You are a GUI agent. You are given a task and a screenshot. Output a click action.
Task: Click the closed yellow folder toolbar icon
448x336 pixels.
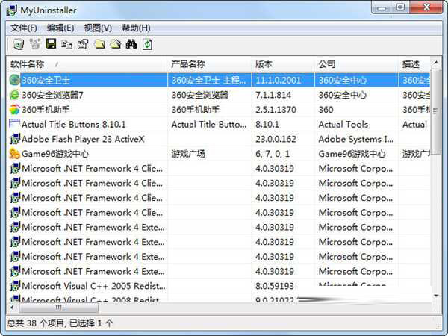(99, 45)
